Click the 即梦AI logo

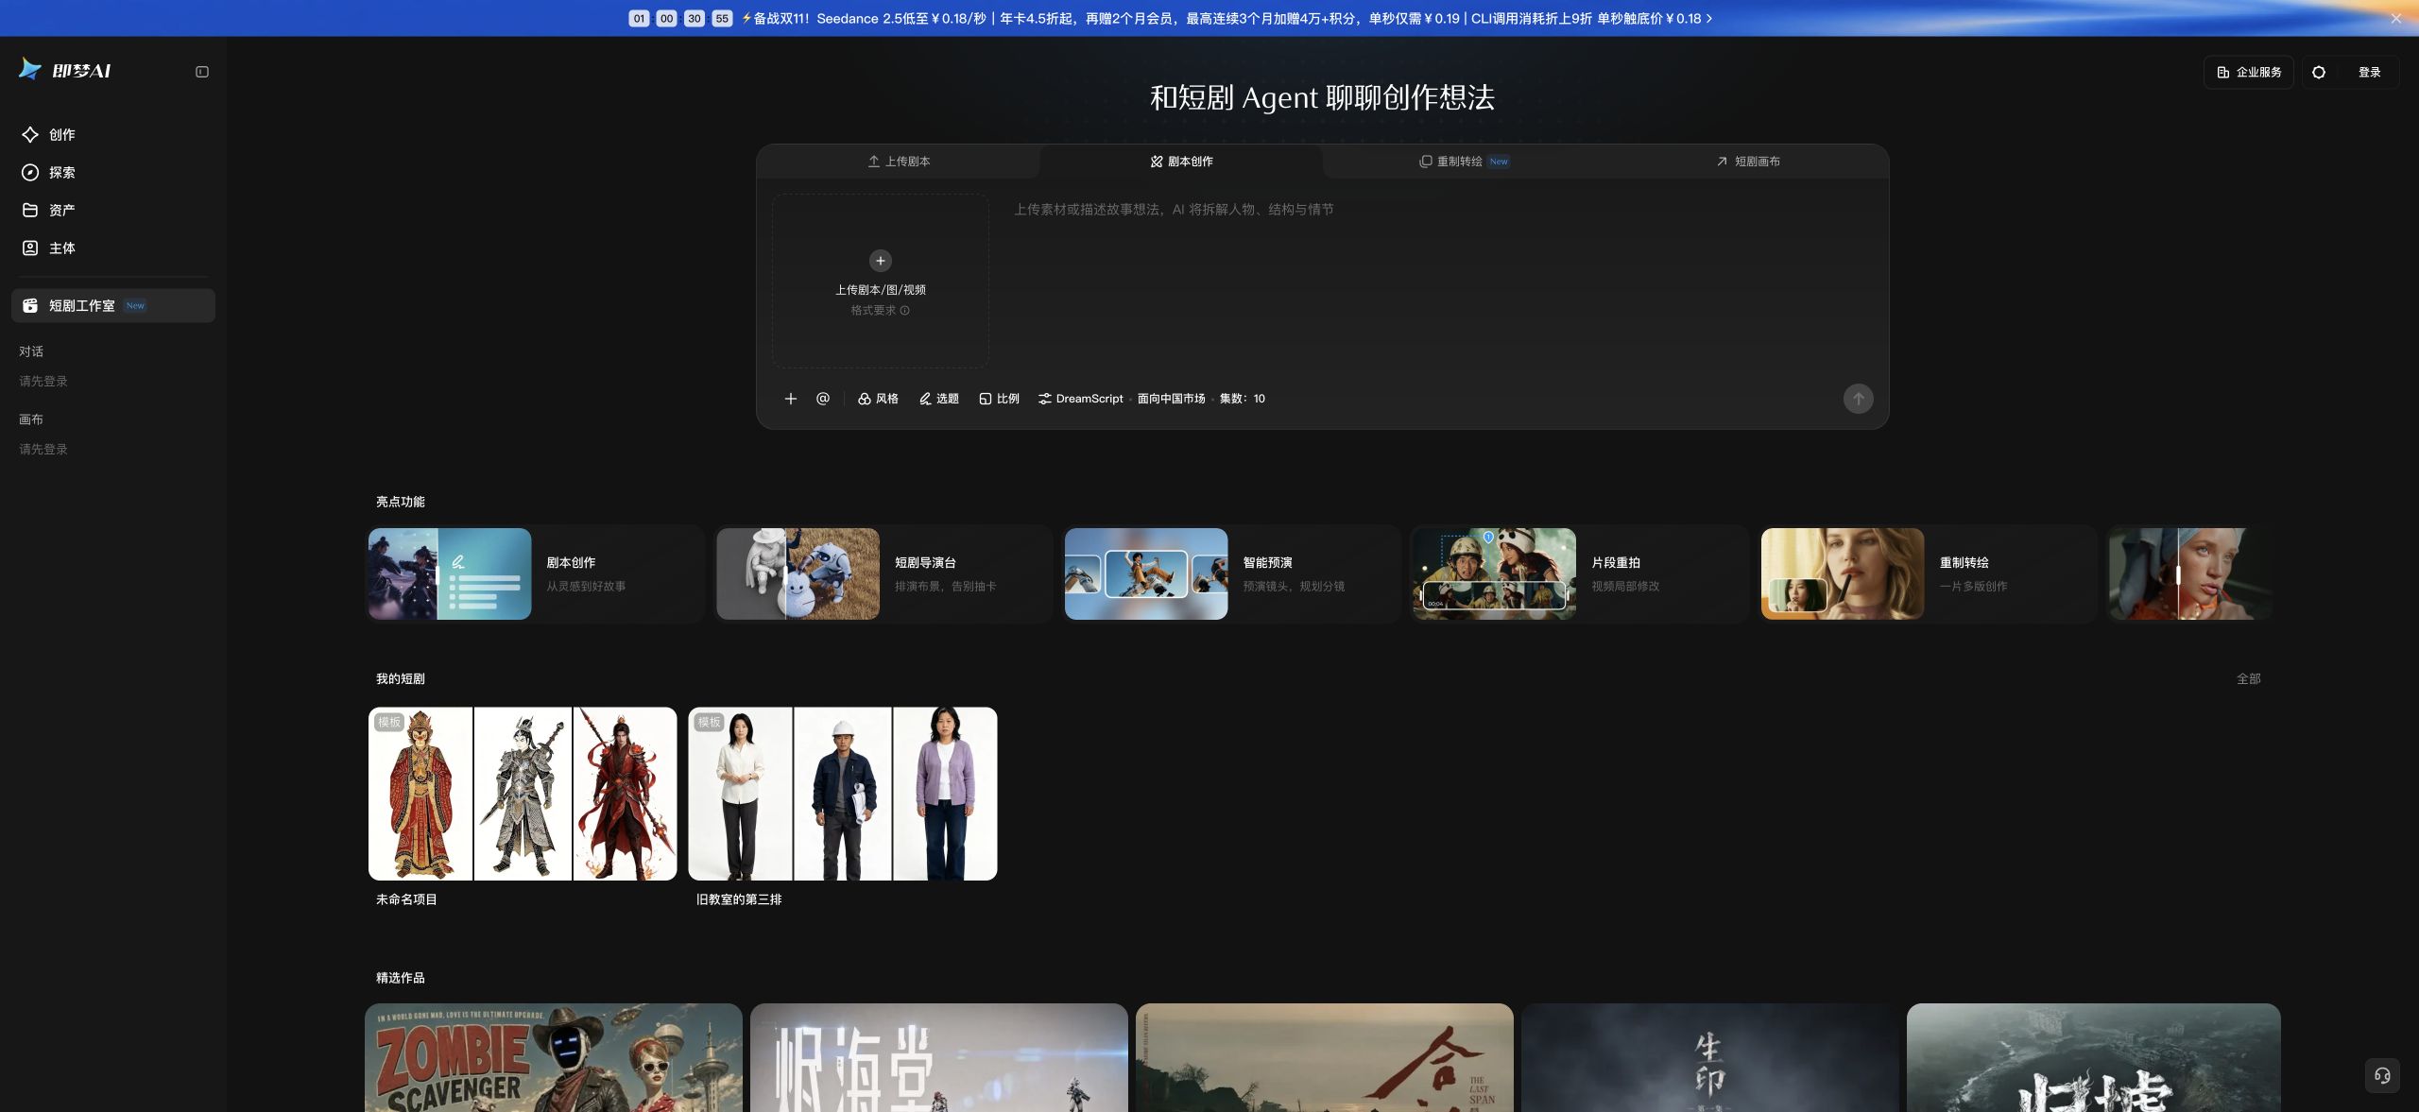[x=64, y=70]
